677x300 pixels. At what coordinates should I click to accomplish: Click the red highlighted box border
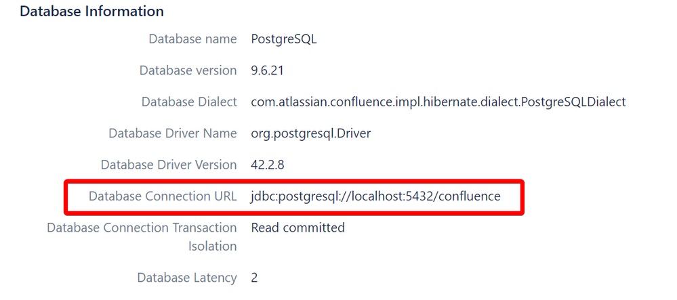coord(293,181)
